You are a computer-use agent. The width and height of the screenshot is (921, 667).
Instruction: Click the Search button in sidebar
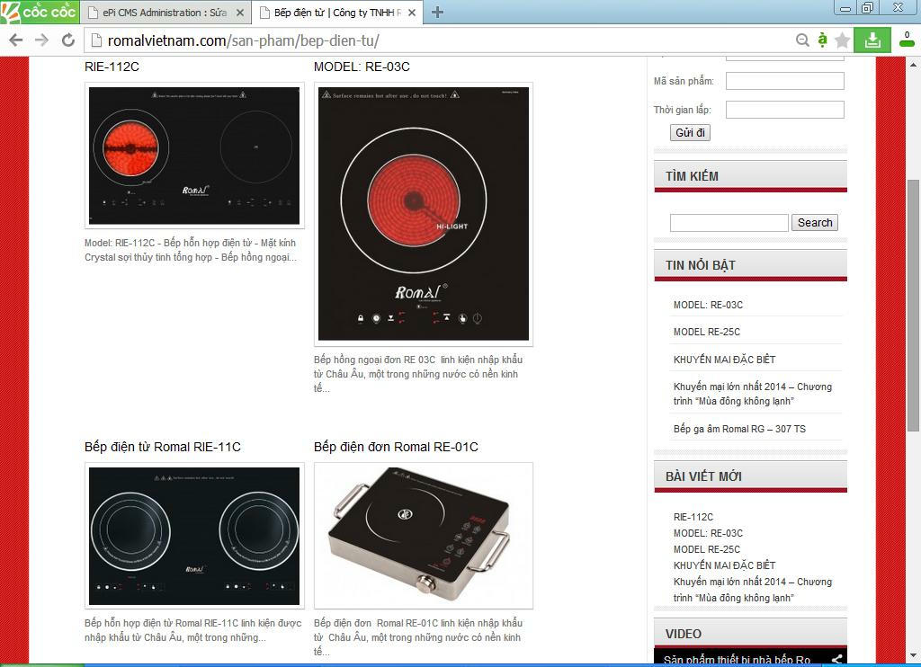pyautogui.click(x=814, y=223)
